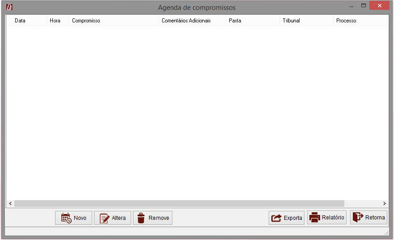Close the Agenda de compromissos window

click(x=380, y=6)
